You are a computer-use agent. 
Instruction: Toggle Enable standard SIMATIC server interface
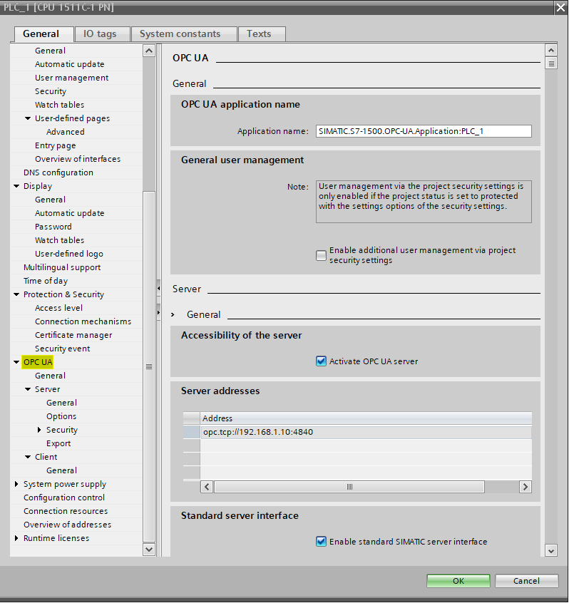(321, 542)
